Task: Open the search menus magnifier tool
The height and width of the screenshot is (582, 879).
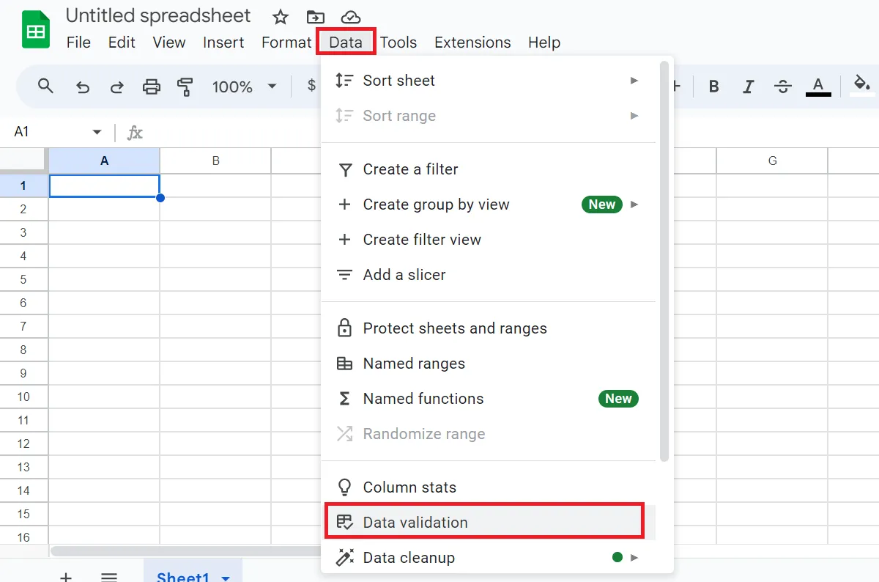Action: [45, 86]
